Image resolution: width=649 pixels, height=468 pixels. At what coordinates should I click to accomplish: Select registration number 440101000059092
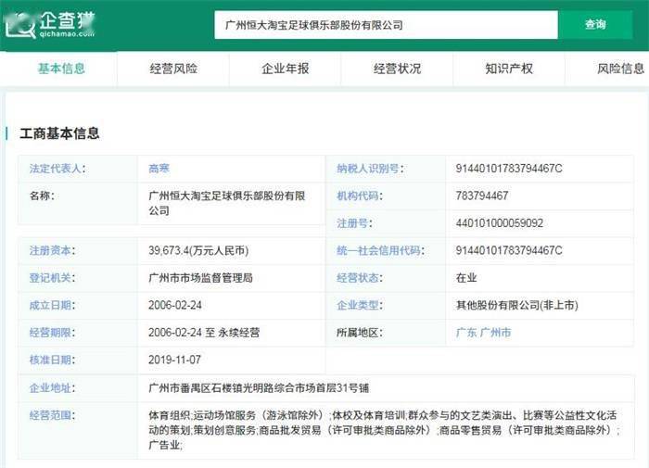coord(499,223)
